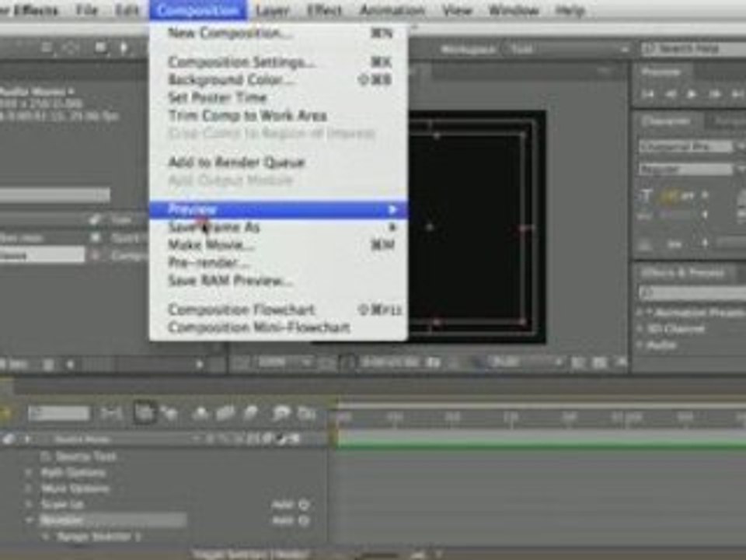Click Effects & Presets search field

[x=692, y=293]
